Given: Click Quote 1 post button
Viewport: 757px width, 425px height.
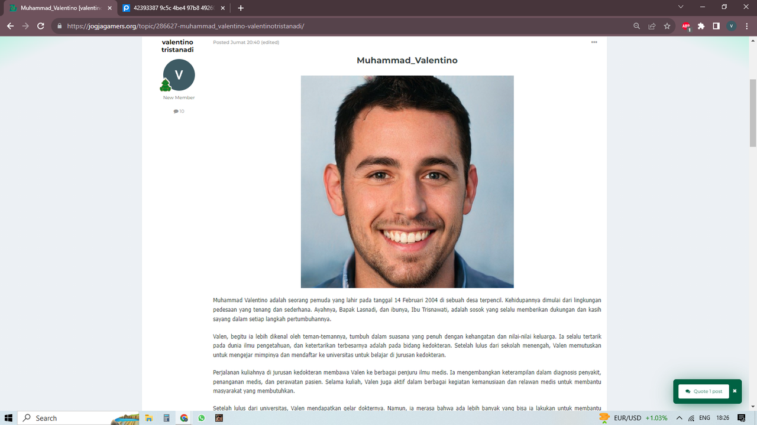Looking at the screenshot, I should (x=704, y=391).
